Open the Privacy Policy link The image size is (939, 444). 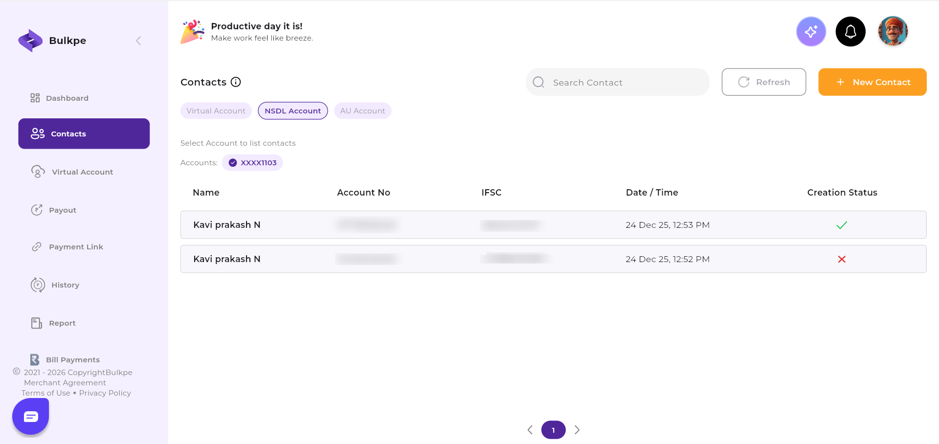[x=105, y=393]
